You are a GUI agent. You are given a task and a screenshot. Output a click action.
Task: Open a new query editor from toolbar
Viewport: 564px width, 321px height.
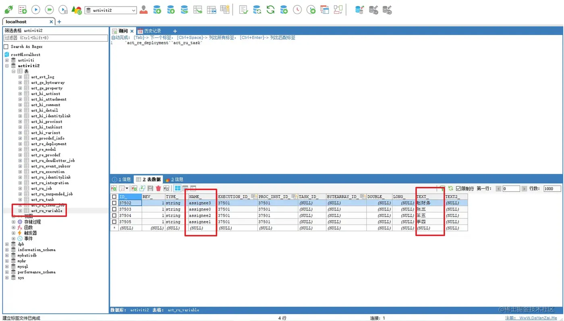pyautogui.click(x=23, y=10)
